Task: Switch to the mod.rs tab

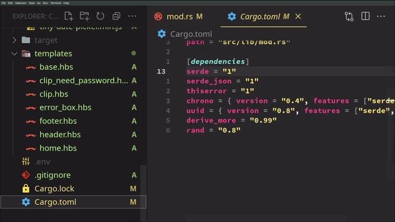Action: point(179,17)
